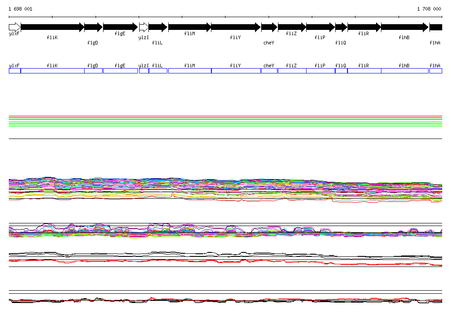This screenshot has height=314, width=451.
Task: Select the blue fliY annotation box
Action: (236, 71)
